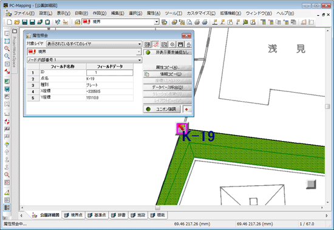Click the context help cursor icon

point(58,22)
